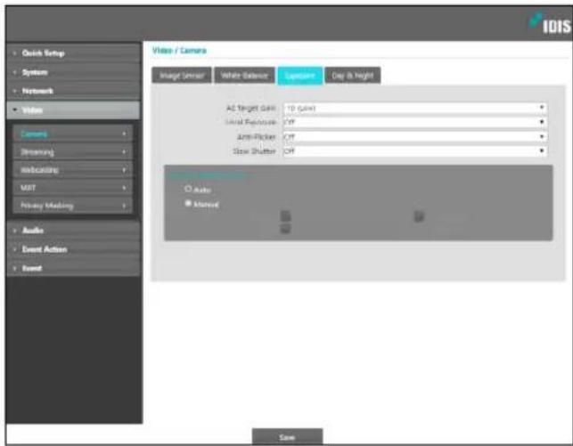Switch to the Day & Night tab
The height and width of the screenshot is (446, 573).
(x=353, y=76)
